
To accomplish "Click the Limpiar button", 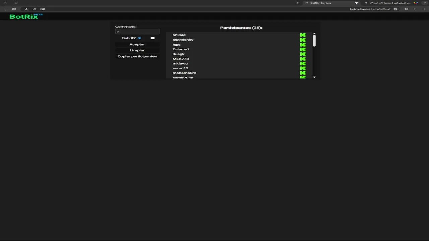I will [137, 50].
